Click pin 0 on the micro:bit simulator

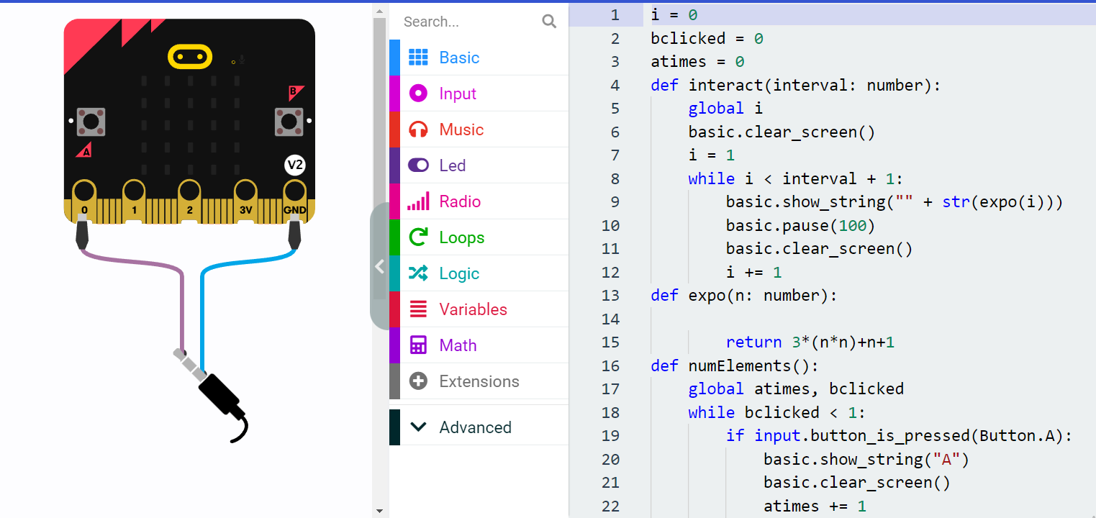pyautogui.click(x=86, y=194)
